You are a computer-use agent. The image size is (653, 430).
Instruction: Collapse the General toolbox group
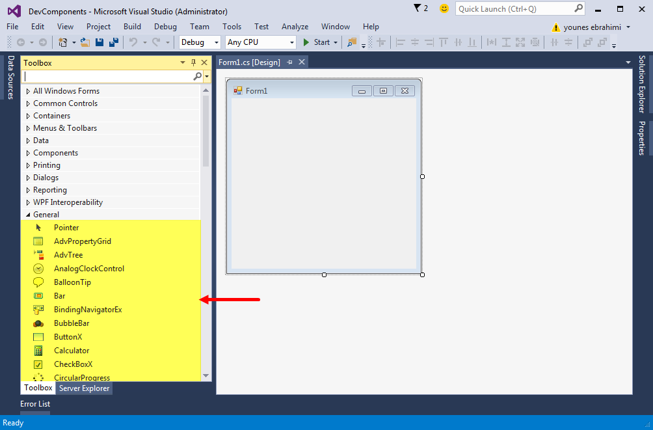pos(28,215)
